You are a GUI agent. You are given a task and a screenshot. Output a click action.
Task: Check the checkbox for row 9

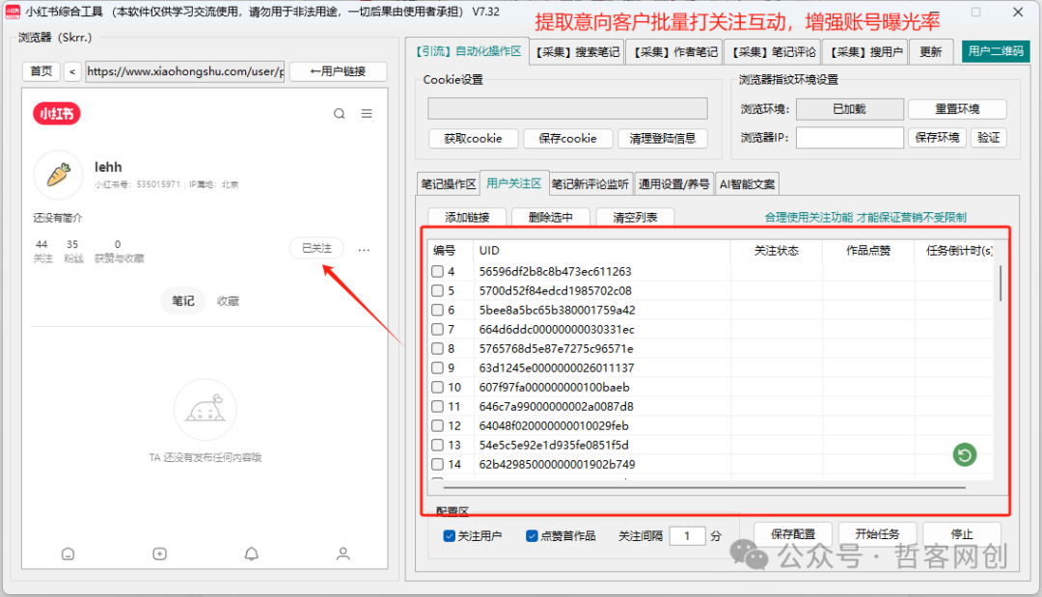(x=437, y=367)
